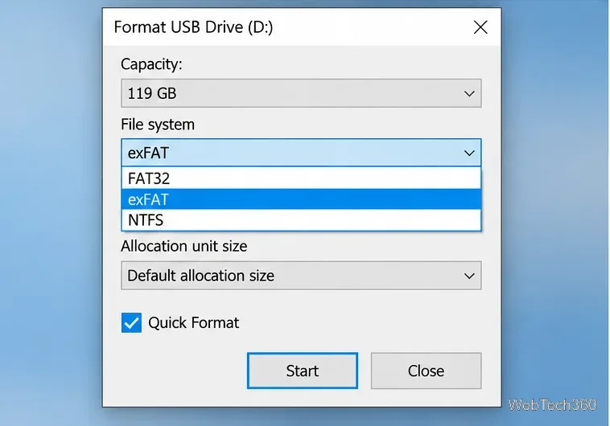610x426 pixels.
Task: Open the Default allocation size dropdown
Action: click(x=301, y=276)
